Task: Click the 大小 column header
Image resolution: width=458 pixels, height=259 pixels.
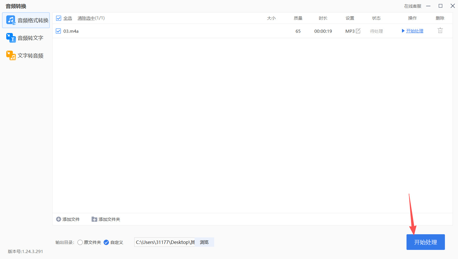Action: tap(271, 18)
